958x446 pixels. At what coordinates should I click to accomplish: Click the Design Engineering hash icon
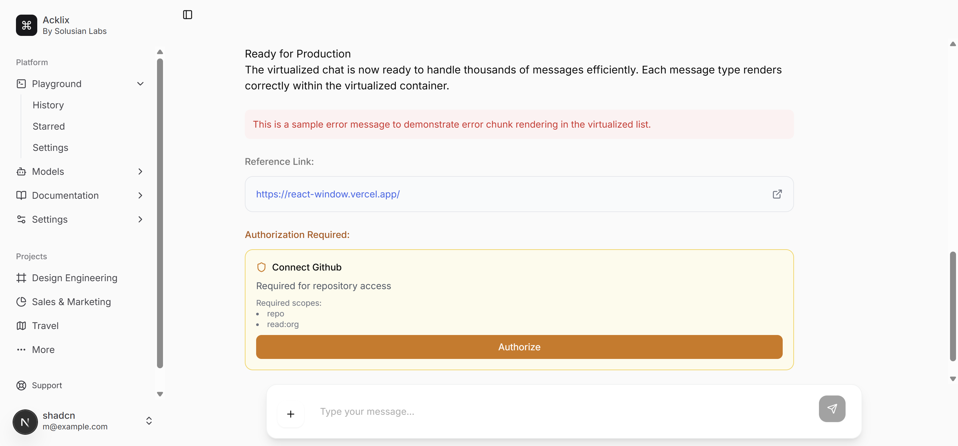click(21, 278)
